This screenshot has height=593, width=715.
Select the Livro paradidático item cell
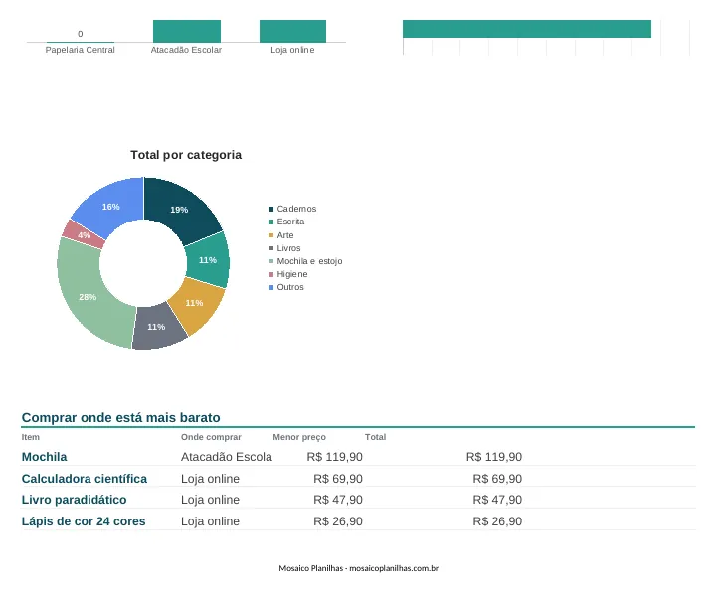pos(74,500)
